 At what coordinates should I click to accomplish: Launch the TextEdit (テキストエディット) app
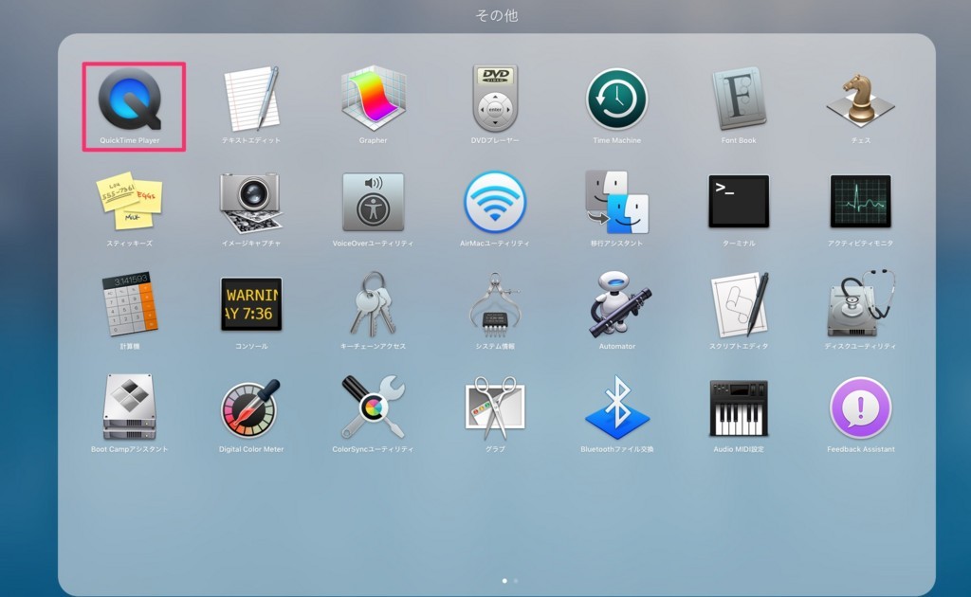click(251, 99)
